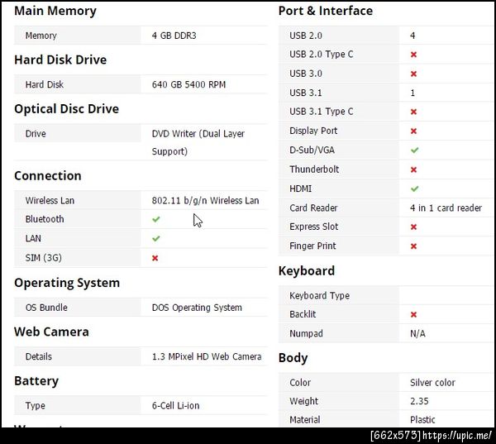Click the empty Keyboard Type value cell
This screenshot has height=444, width=496.
click(444, 295)
